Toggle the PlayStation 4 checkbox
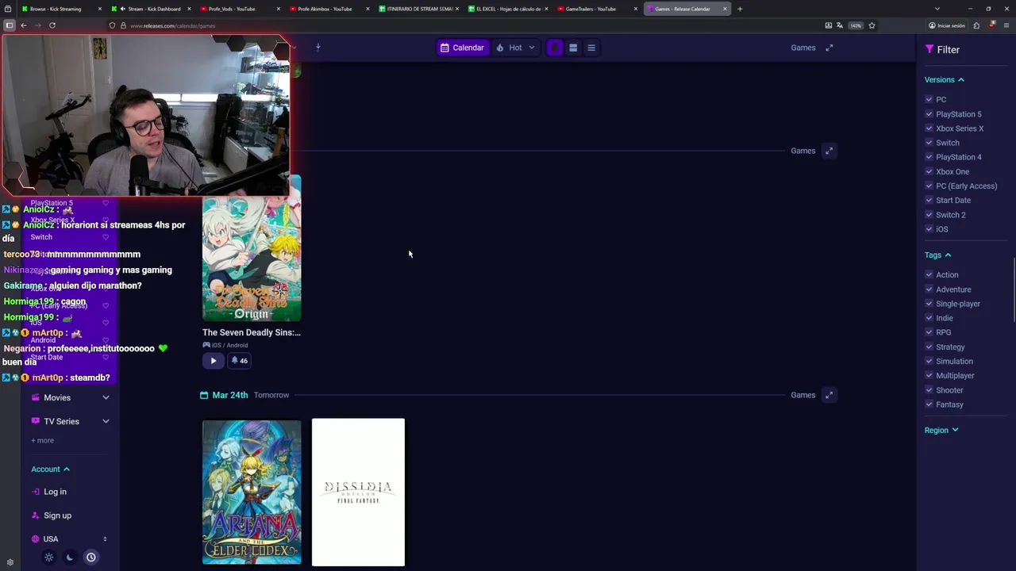The width and height of the screenshot is (1016, 571). pyautogui.click(x=929, y=156)
